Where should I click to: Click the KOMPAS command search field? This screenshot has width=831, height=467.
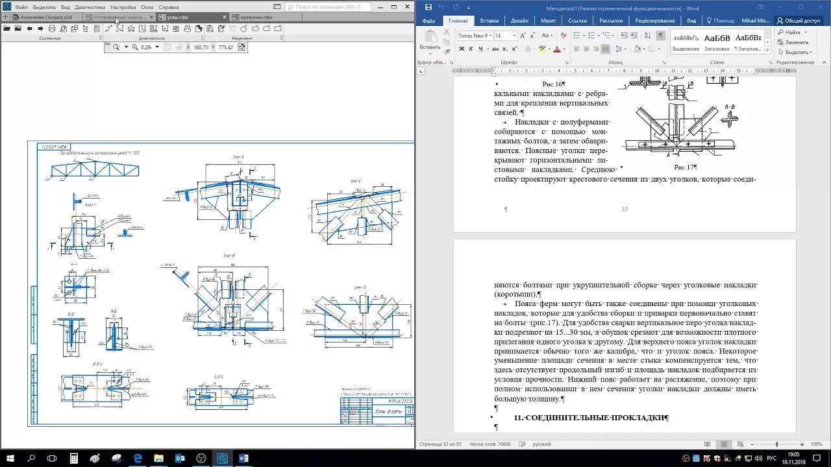click(328, 7)
